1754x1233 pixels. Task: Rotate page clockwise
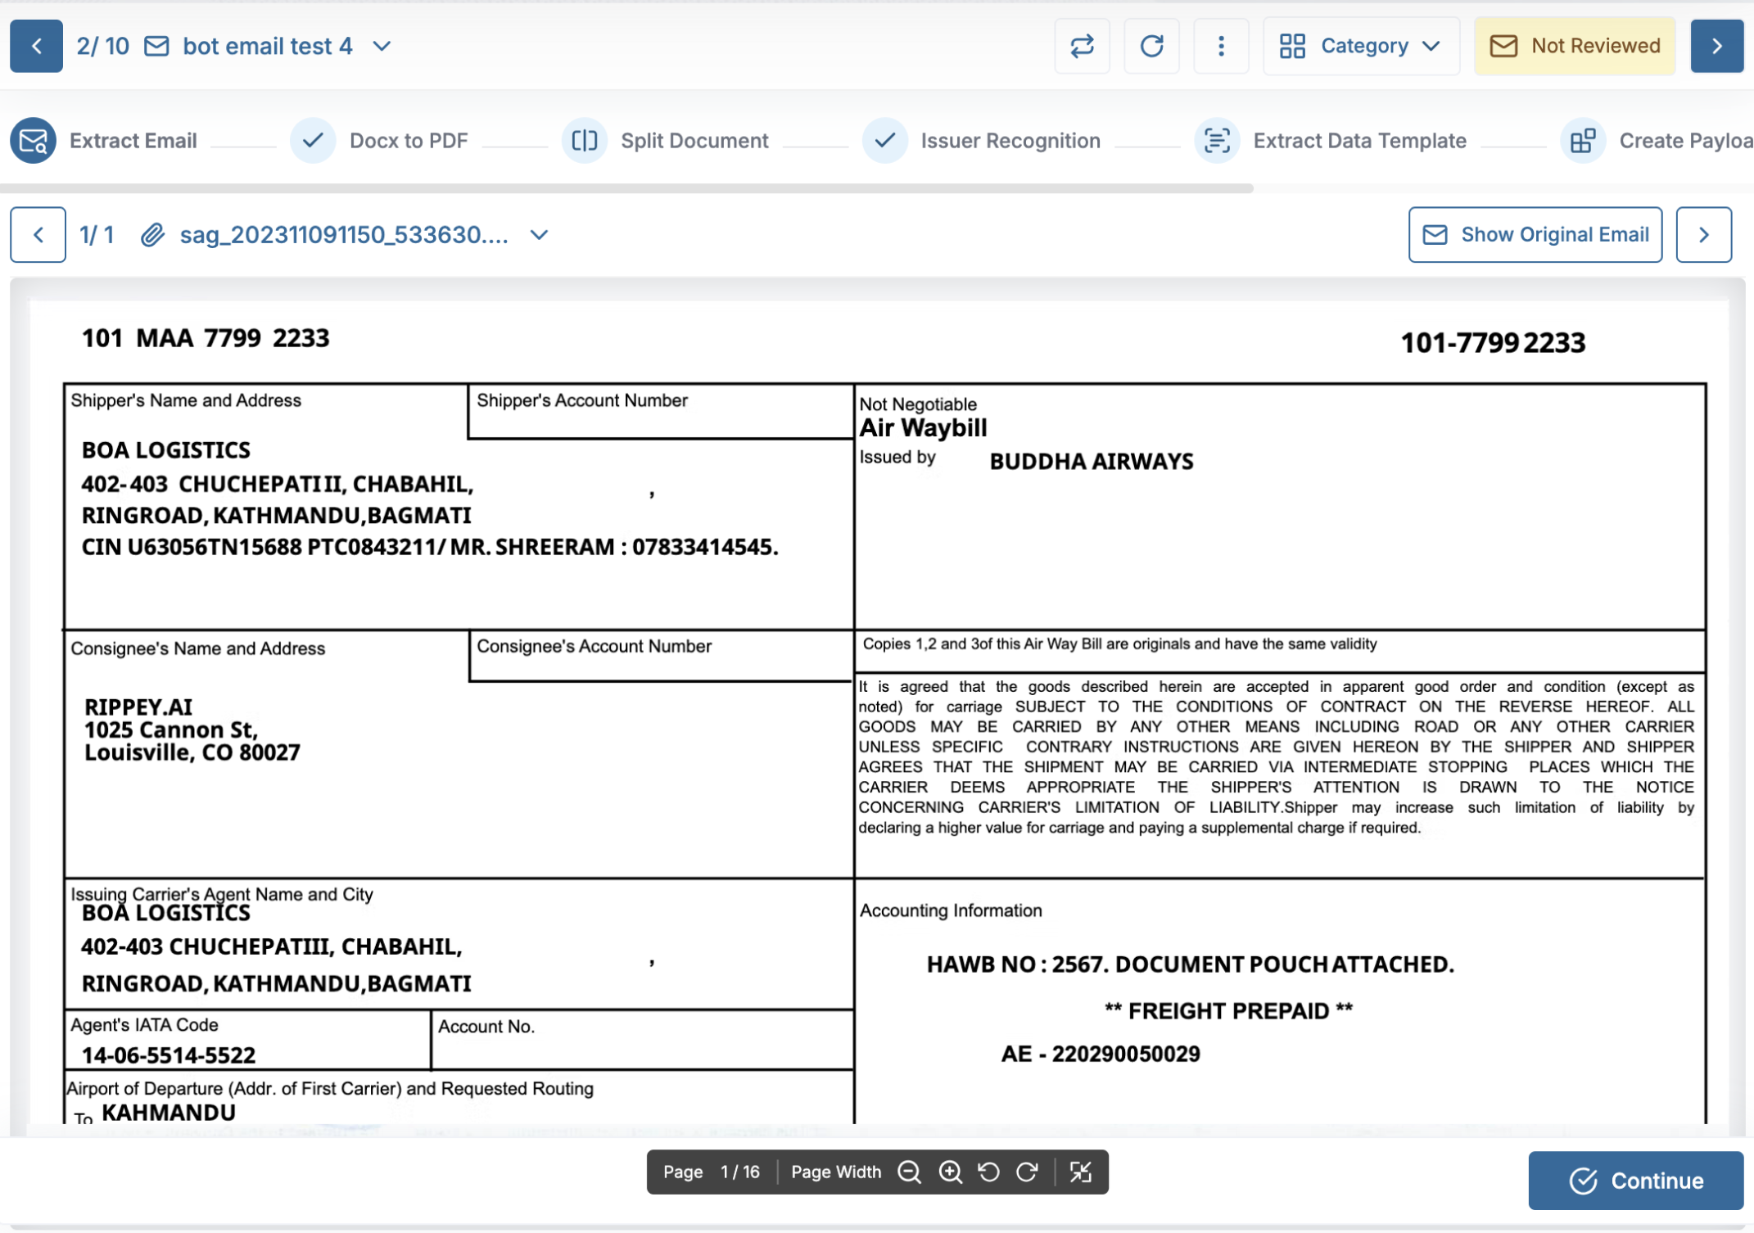[x=1028, y=1172]
